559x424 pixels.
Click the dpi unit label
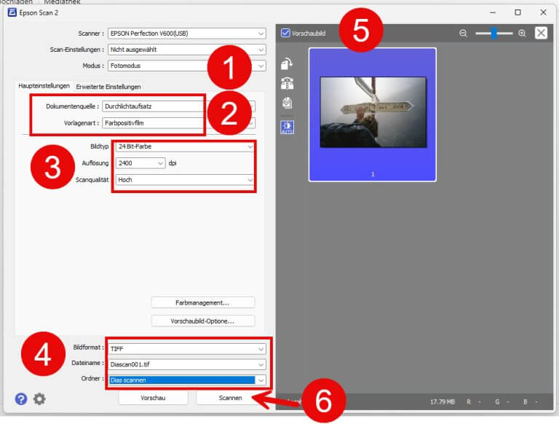click(173, 163)
